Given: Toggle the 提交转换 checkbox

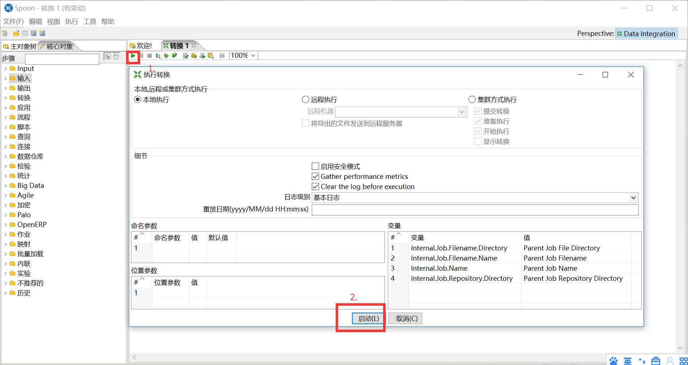Looking at the screenshot, I should pyautogui.click(x=478, y=111).
